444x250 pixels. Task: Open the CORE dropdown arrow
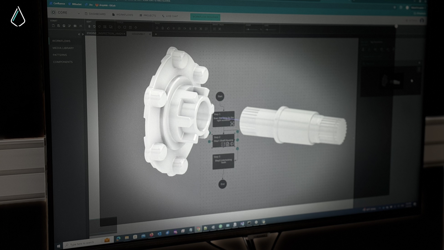coord(79,13)
